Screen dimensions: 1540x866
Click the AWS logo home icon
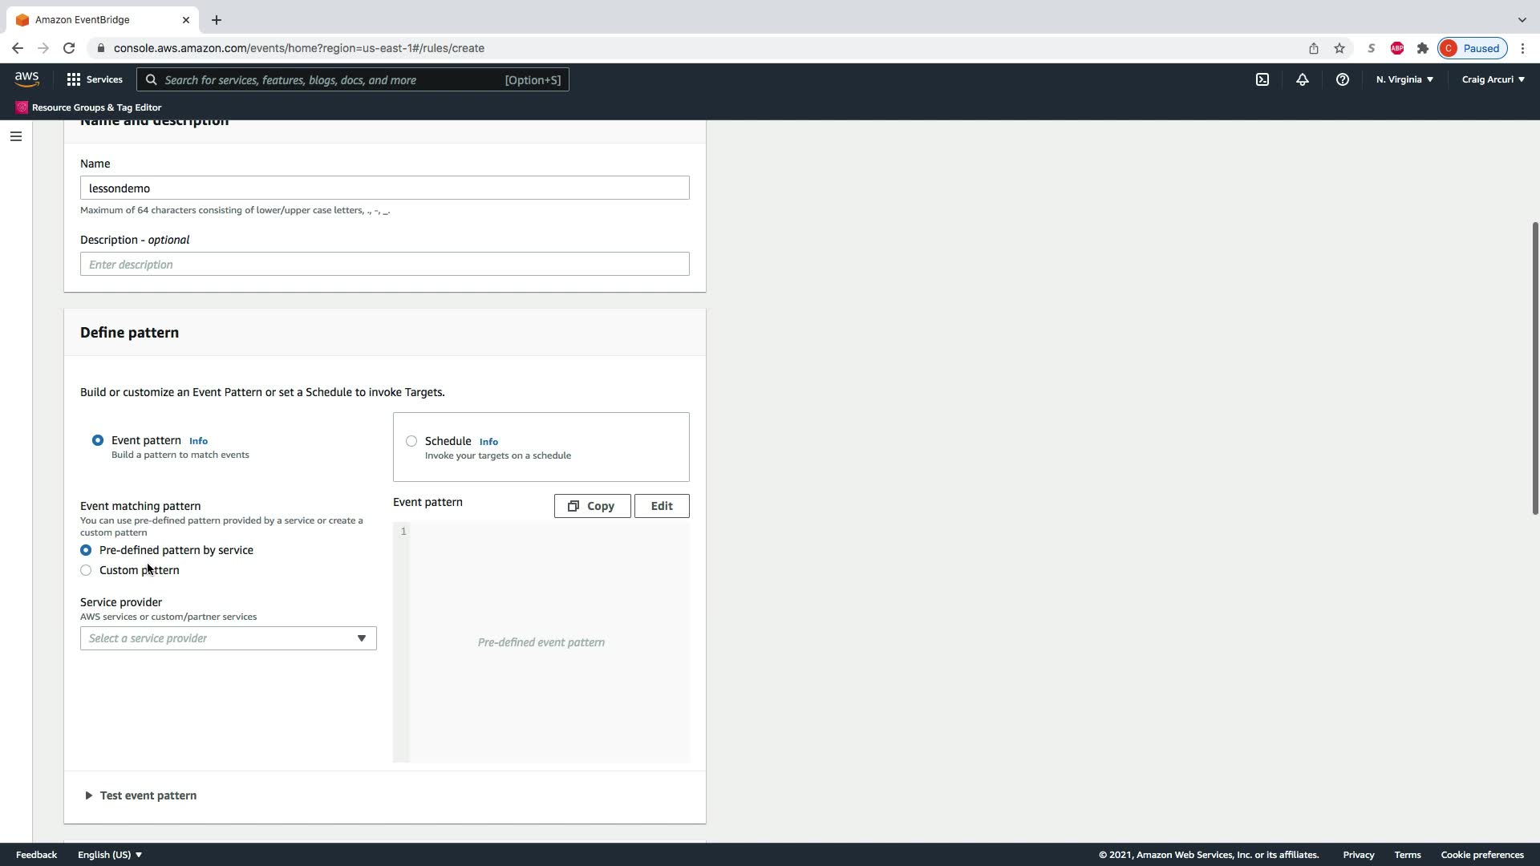(26, 79)
